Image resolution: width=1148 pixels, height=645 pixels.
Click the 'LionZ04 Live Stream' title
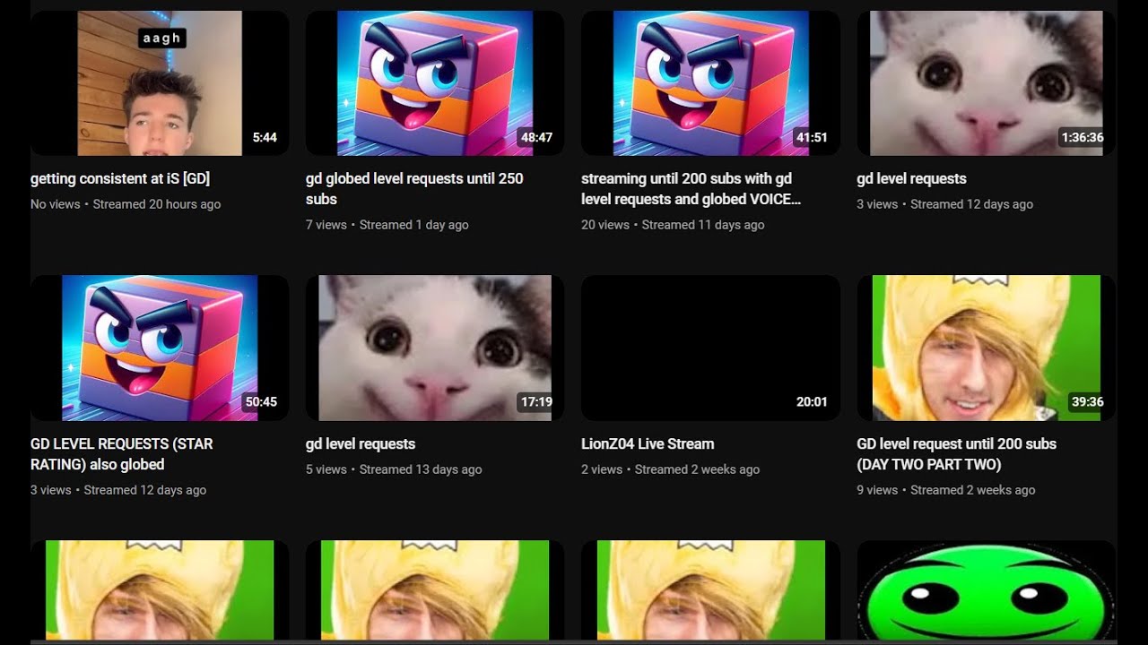(648, 443)
